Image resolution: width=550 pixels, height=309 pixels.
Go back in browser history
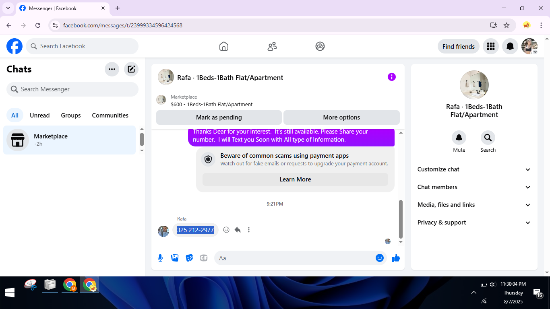tap(9, 25)
